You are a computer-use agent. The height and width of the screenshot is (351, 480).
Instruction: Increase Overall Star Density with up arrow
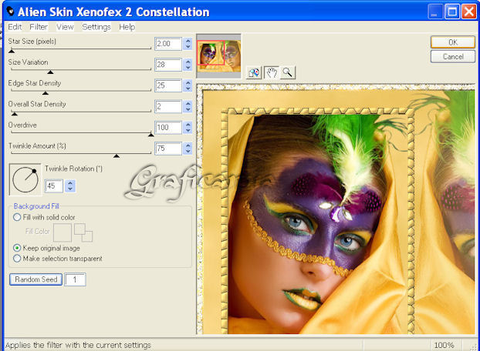(x=188, y=103)
